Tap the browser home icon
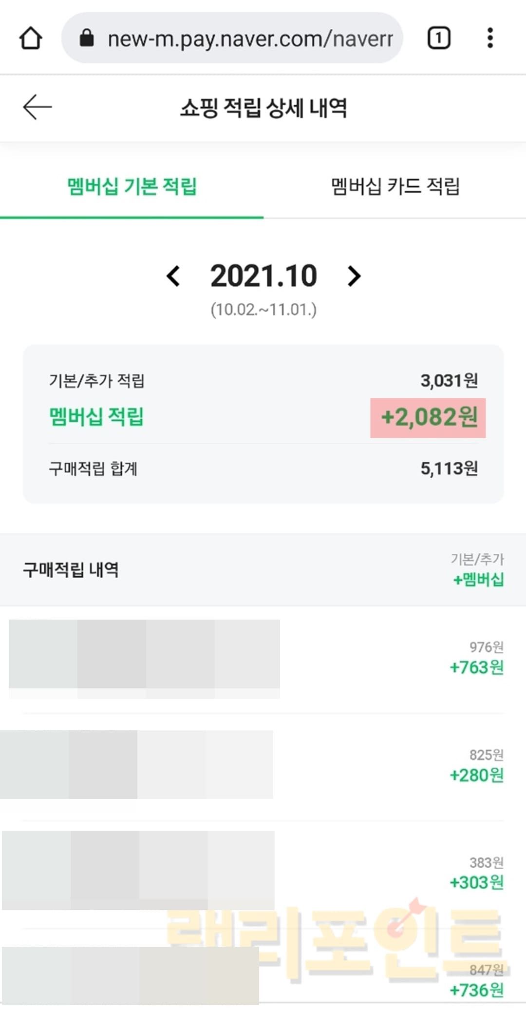This screenshot has height=1014, width=526. coord(31,38)
